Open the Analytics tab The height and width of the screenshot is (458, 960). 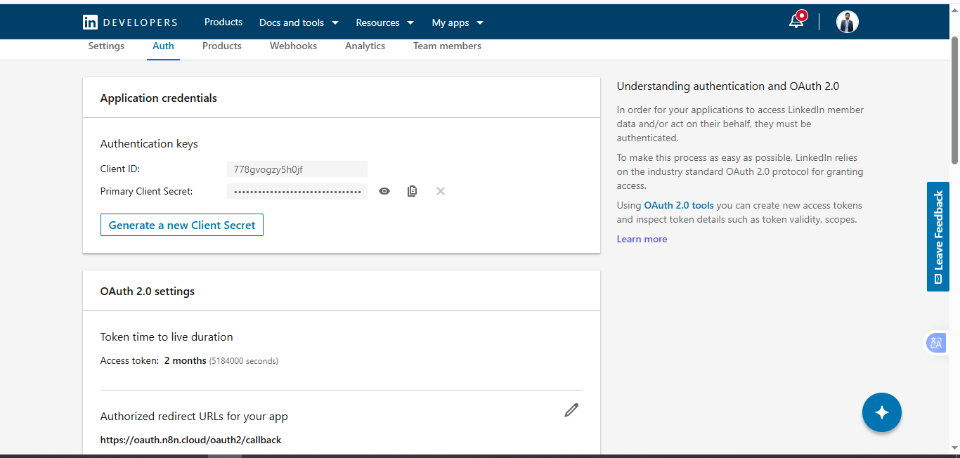(x=365, y=46)
